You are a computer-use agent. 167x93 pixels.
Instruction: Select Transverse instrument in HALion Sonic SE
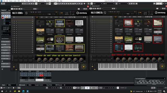(x=119, y=48)
